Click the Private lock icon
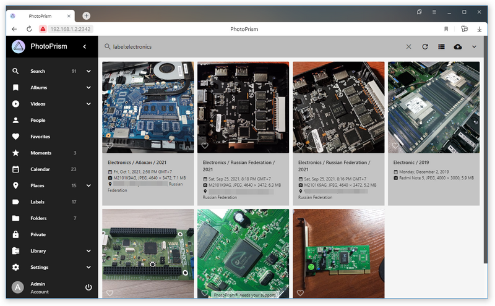Screen dimensions: 495x306 click(x=15, y=234)
